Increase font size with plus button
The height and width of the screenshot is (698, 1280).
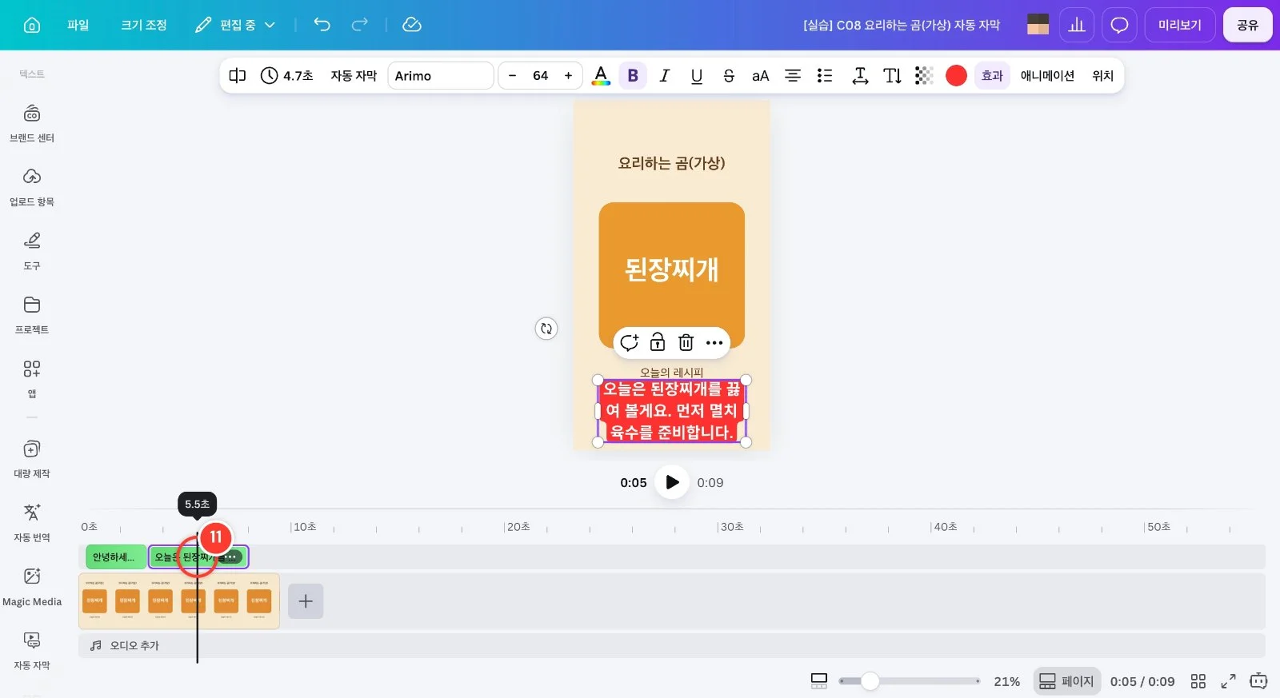(568, 75)
